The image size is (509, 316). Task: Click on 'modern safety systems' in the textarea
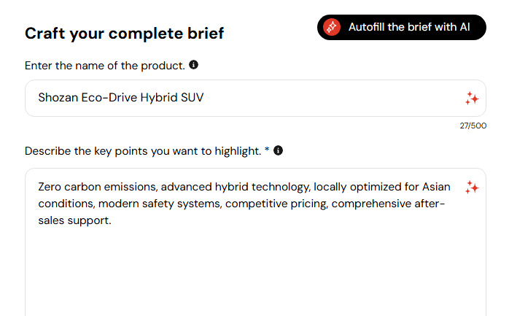[160, 204]
